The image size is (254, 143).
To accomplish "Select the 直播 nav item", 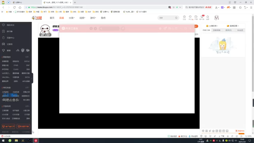I will [62, 18].
